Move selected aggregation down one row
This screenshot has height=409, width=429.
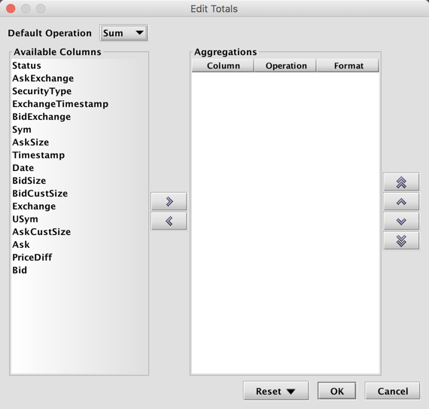tap(401, 221)
